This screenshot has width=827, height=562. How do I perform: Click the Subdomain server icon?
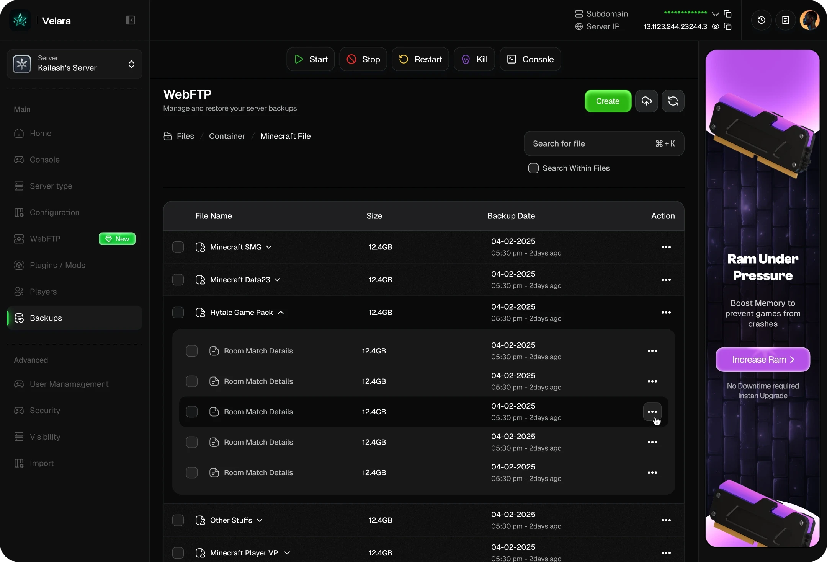579,14
